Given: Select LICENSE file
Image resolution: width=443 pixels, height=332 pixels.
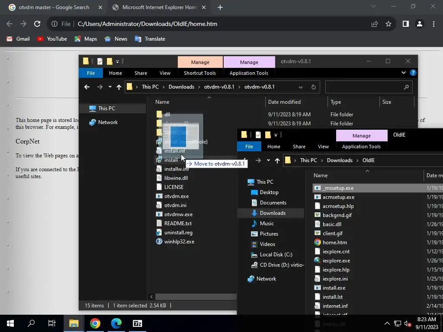Looking at the screenshot, I should pos(174,187).
